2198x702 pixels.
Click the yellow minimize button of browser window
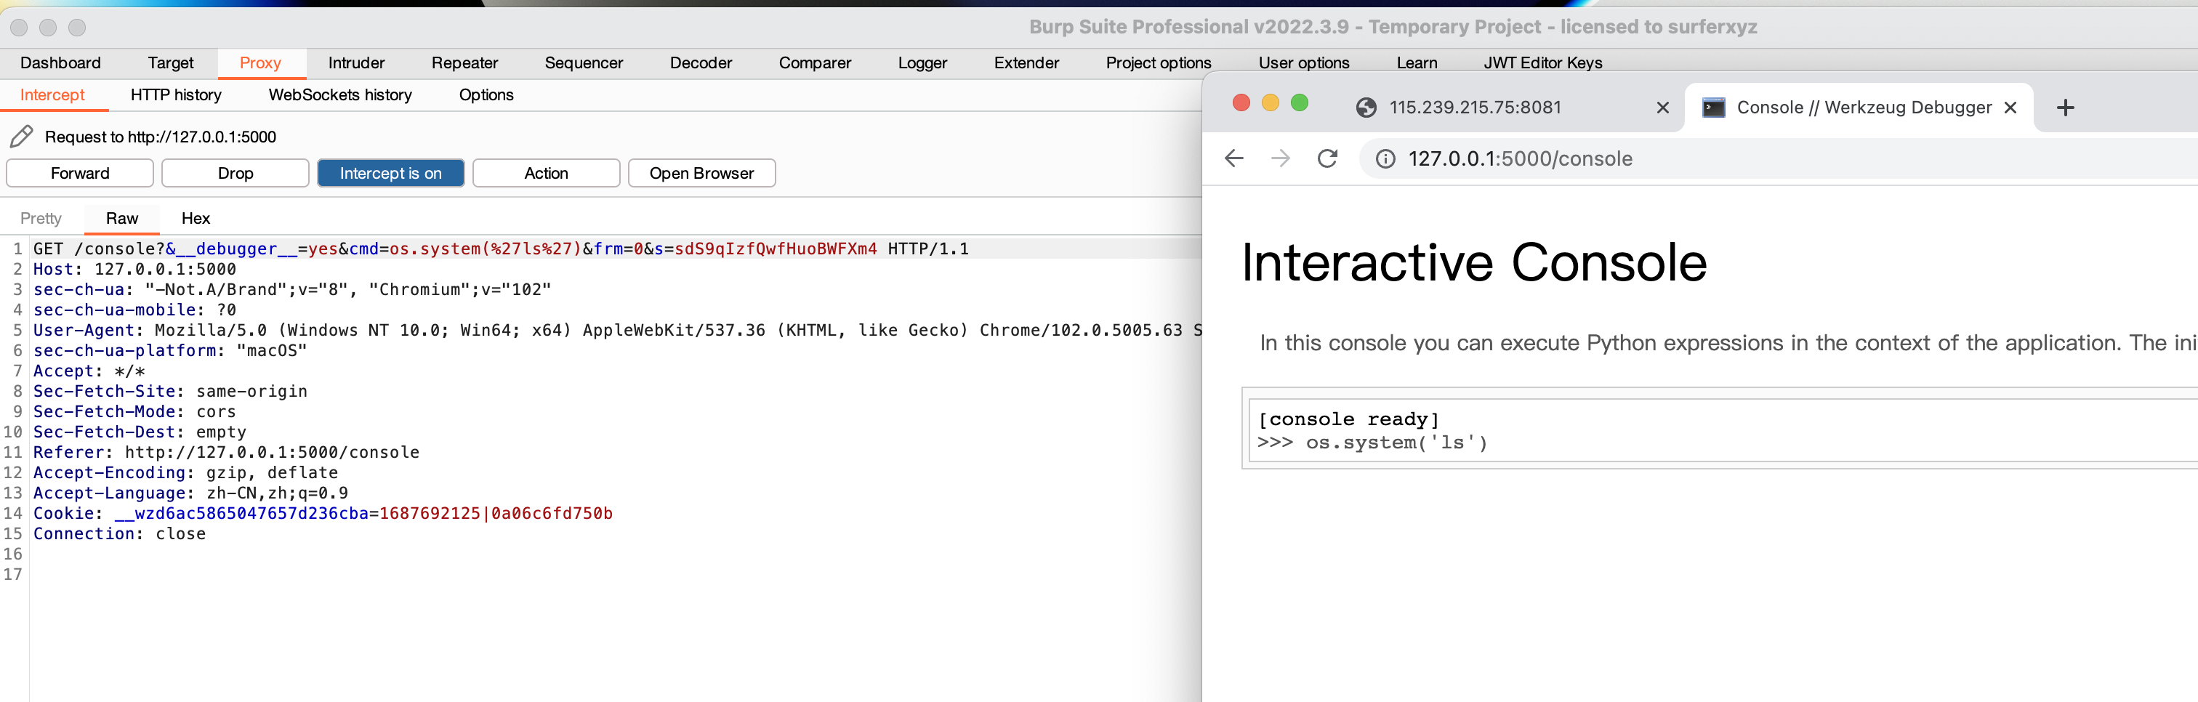coord(1271,103)
